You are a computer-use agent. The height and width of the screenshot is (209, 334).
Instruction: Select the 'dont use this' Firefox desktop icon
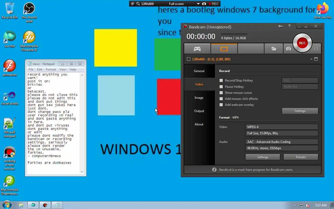coord(323,11)
